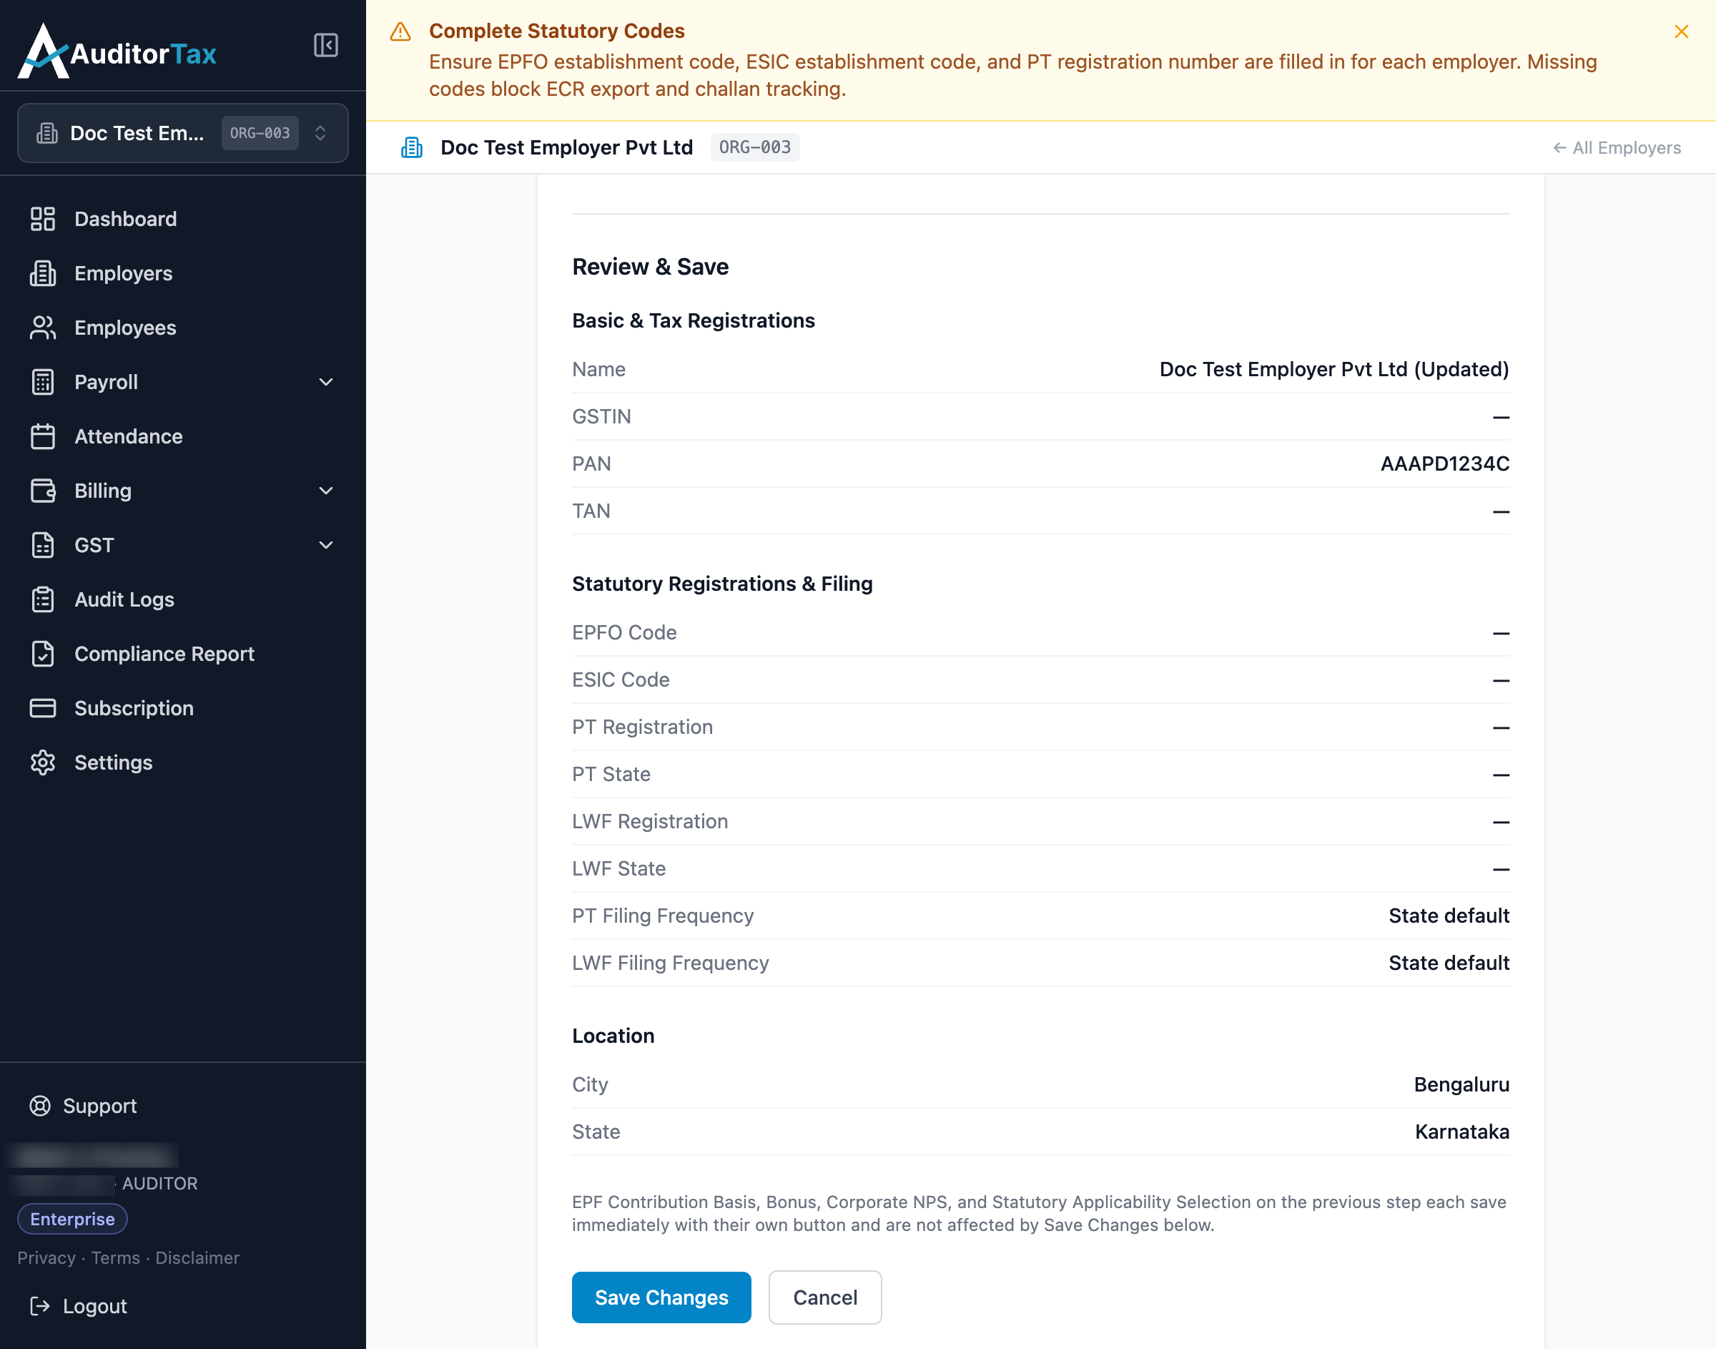Click the PT Filing Frequency row label
This screenshot has width=1716, height=1349.
[x=663, y=916]
